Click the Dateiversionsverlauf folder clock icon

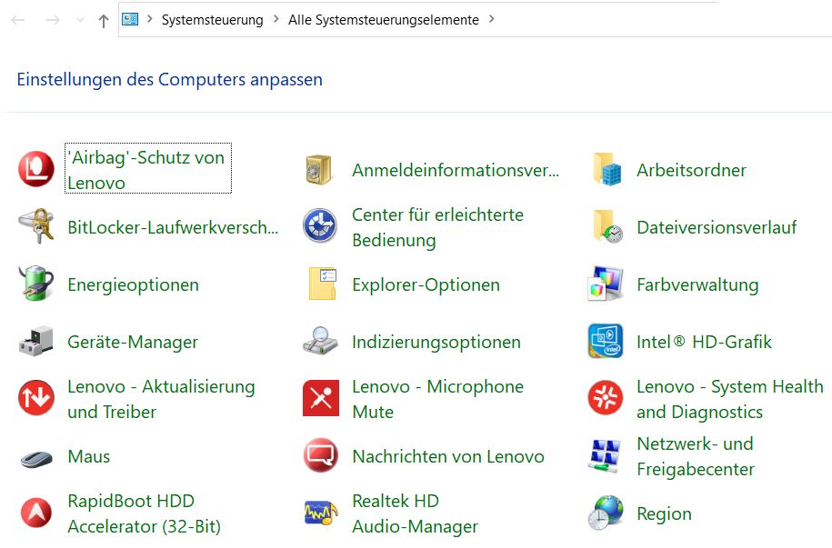[x=607, y=226]
